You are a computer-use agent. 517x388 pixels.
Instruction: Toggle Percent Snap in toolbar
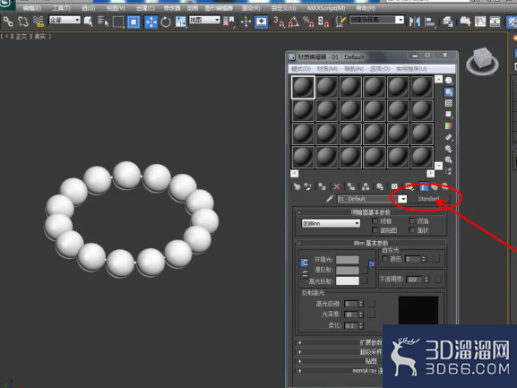coord(308,22)
